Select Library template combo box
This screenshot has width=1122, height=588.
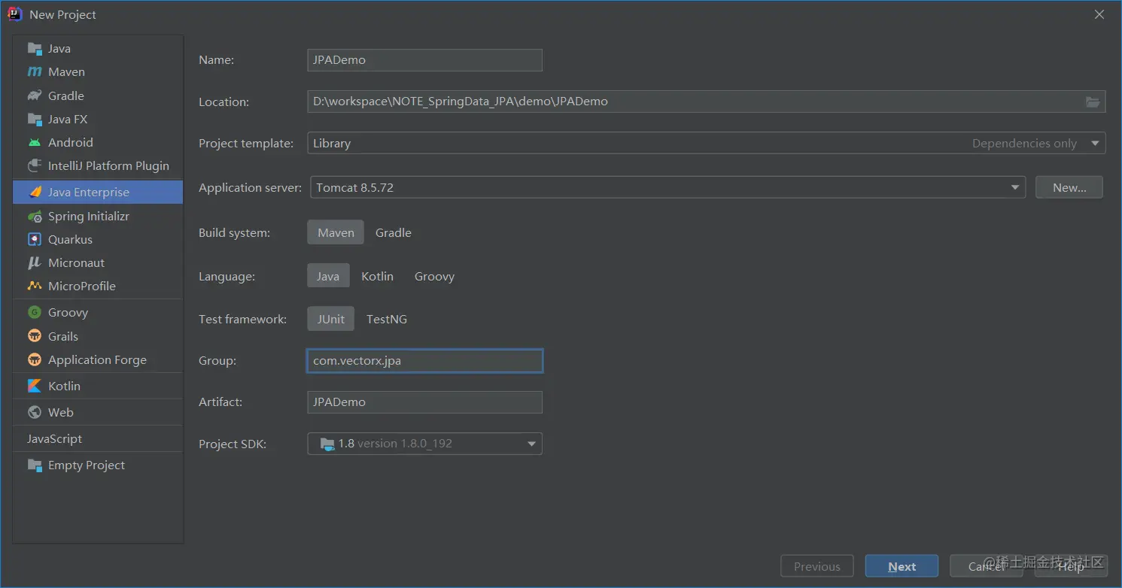pos(706,143)
